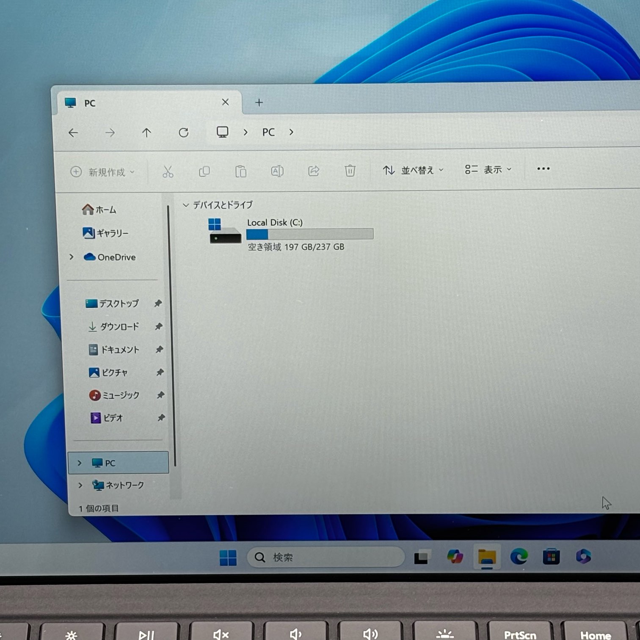
Task: Close the PC tab
Action: (225, 102)
